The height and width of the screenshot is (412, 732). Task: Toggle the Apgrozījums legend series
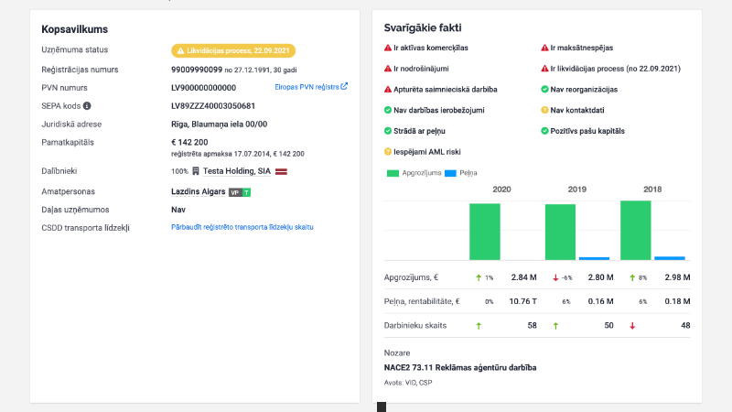tap(415, 172)
